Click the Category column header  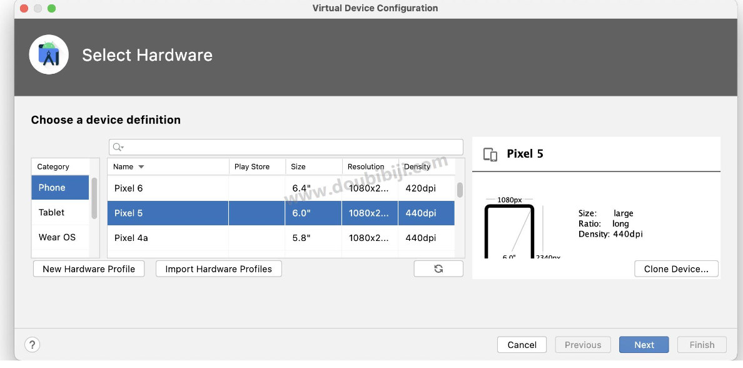(60, 166)
